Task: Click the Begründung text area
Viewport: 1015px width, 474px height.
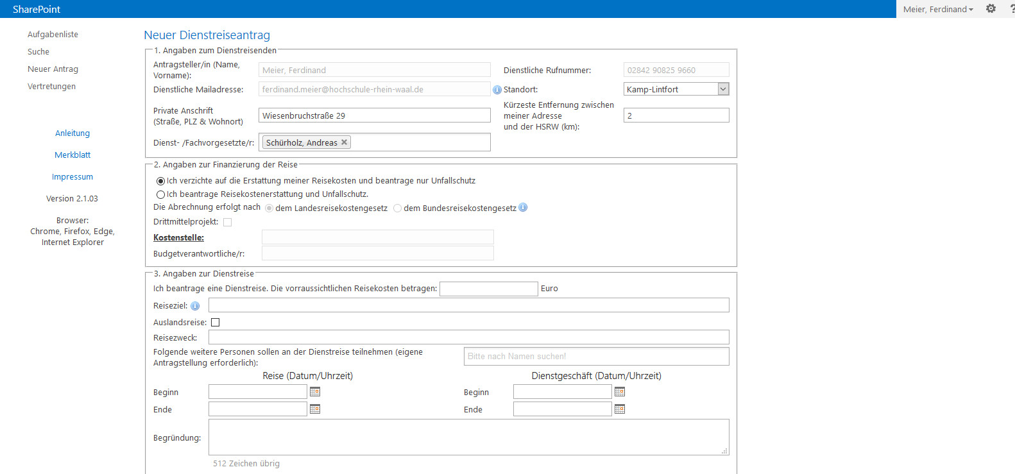Action: (468, 437)
